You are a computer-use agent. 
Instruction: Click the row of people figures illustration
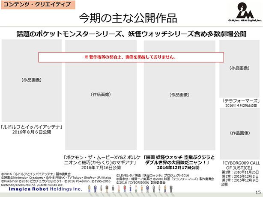(130, 189)
